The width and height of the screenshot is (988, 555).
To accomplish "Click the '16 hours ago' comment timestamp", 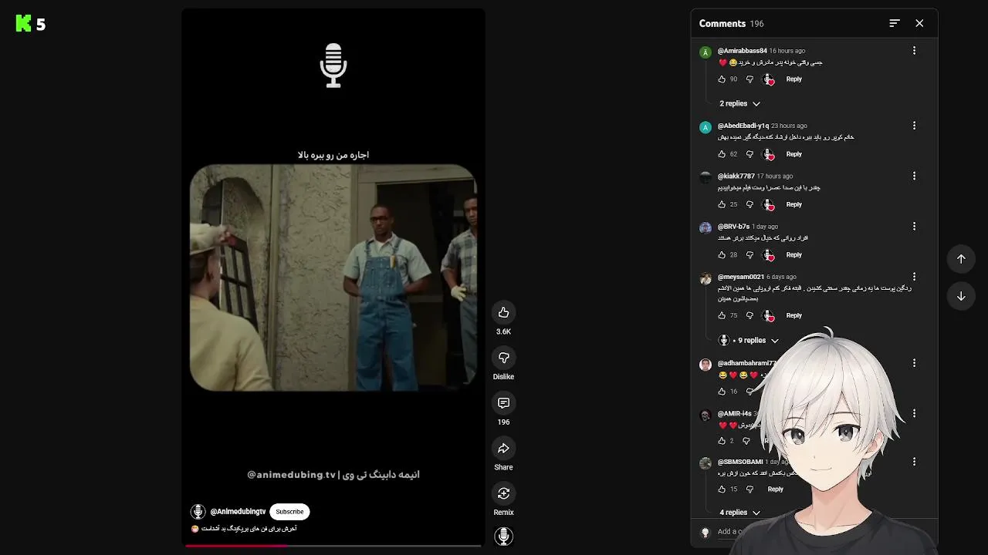I will [787, 51].
